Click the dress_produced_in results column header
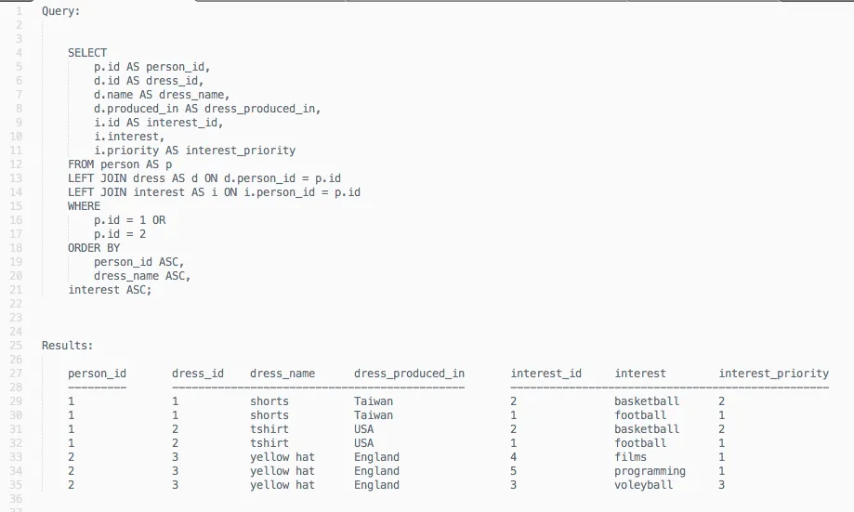This screenshot has height=512, width=854. tap(409, 374)
